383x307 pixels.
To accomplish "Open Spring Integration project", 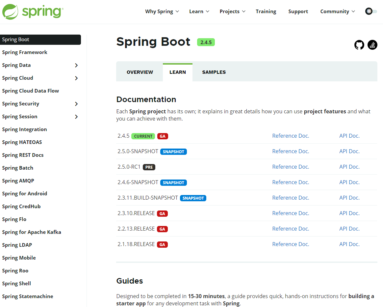I will [x=24, y=129].
